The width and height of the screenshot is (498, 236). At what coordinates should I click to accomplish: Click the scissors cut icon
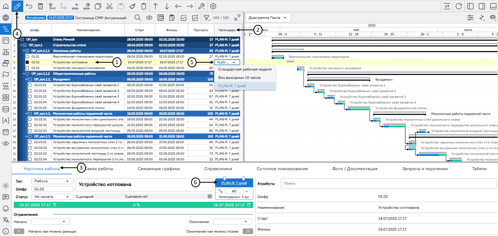point(109,6)
